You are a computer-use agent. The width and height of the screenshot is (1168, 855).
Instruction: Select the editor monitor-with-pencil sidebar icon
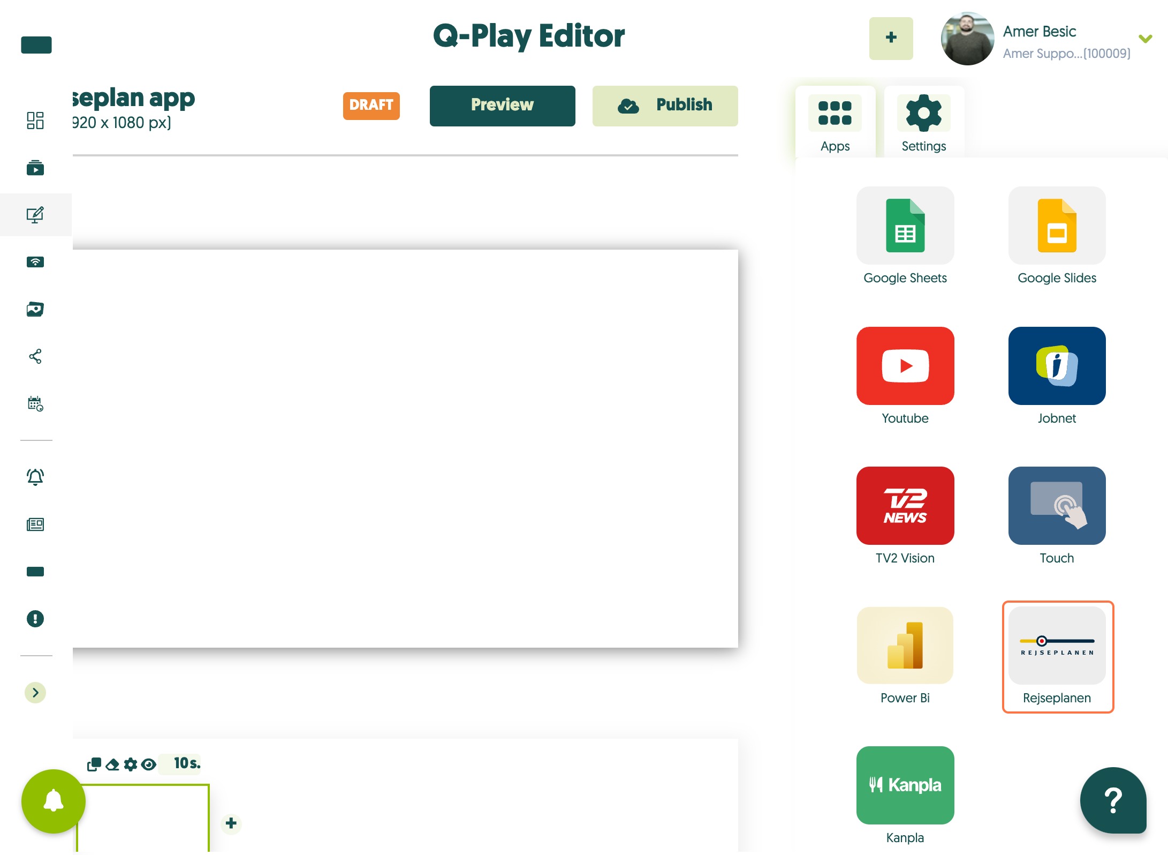click(x=35, y=215)
